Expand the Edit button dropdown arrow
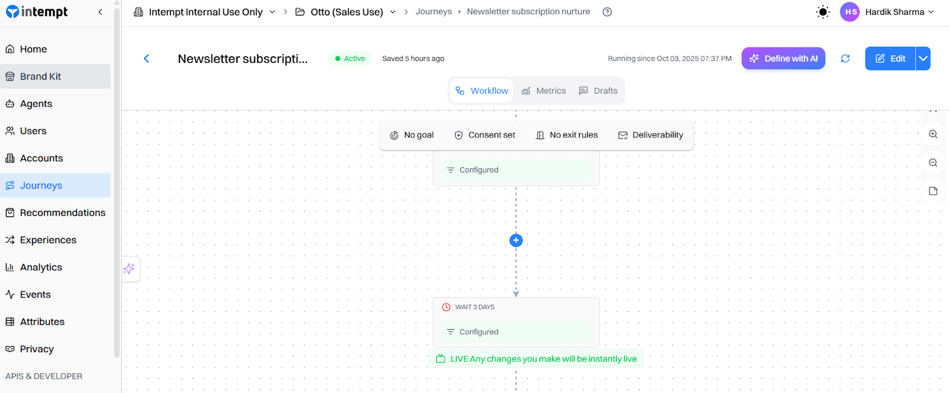This screenshot has height=393, width=950. (x=923, y=59)
